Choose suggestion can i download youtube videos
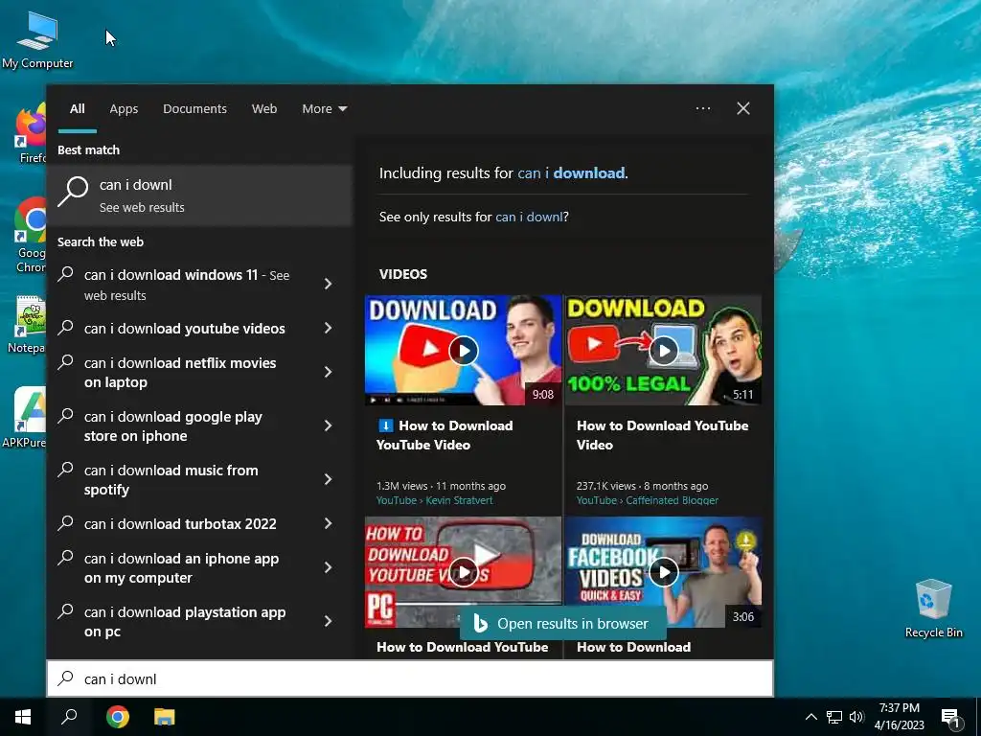The height and width of the screenshot is (736, 981). click(185, 329)
